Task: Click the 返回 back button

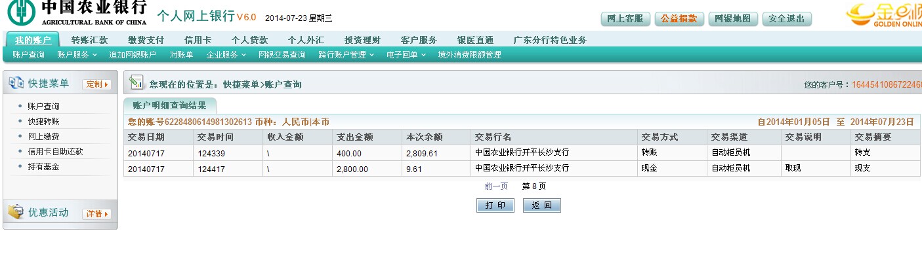Action: click(541, 205)
